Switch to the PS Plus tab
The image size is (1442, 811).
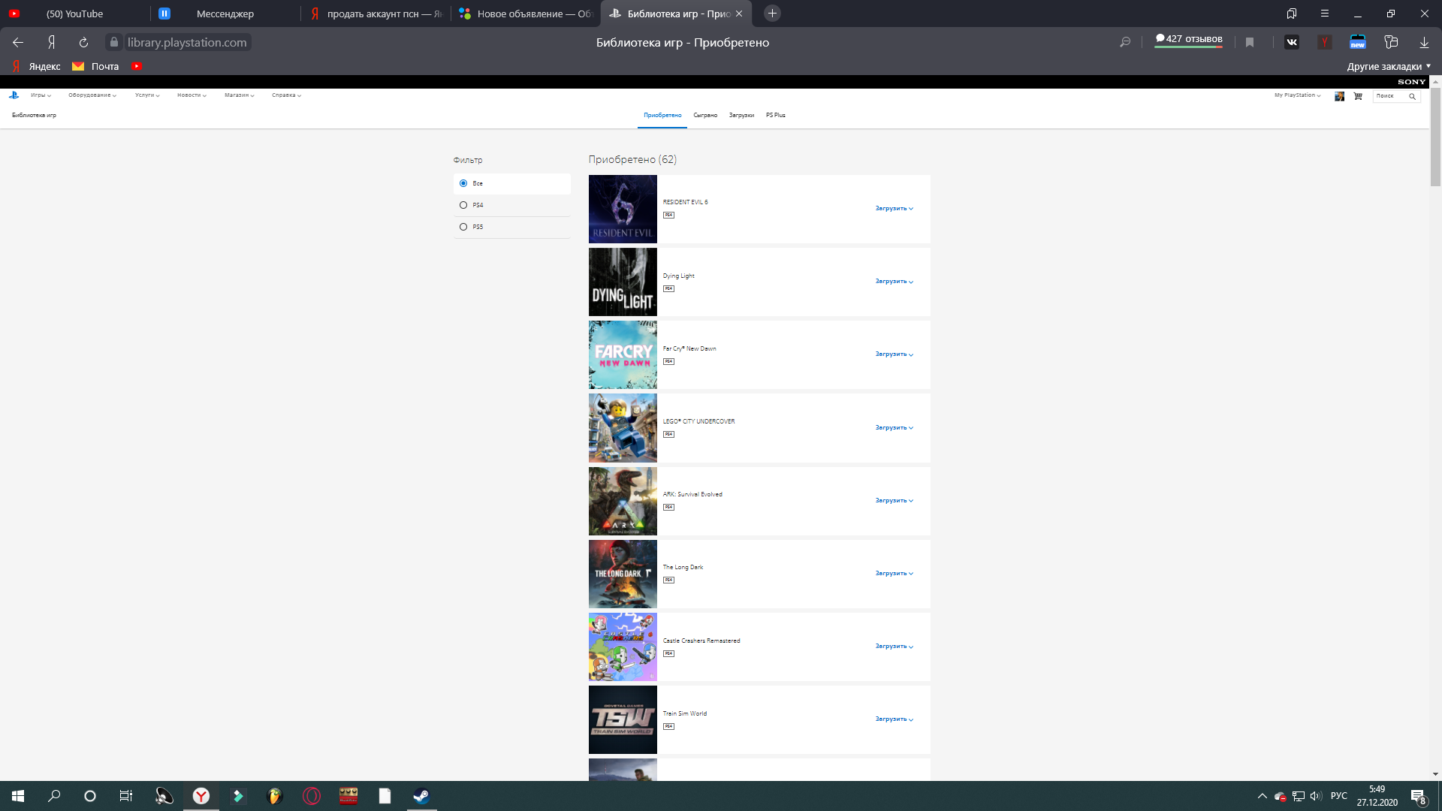[776, 116]
